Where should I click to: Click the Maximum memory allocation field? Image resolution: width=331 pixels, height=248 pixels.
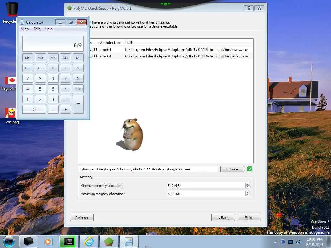point(206,194)
